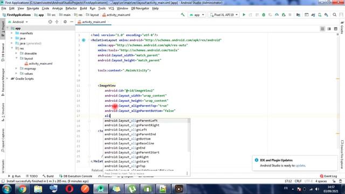Toggle the Structure tool window side tab
Image resolution: width=345 pixels, height=194 pixels.
[x=3, y=112]
